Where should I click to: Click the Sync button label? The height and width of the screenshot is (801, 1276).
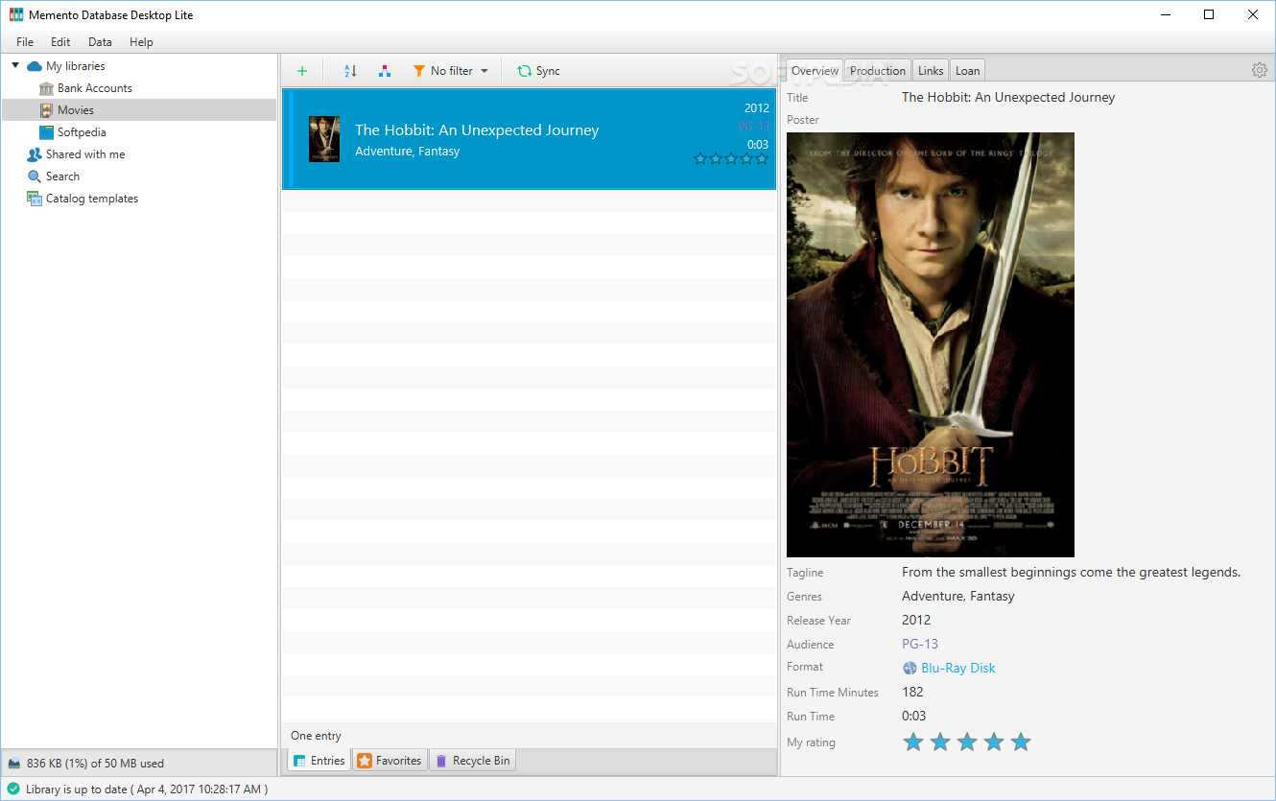548,71
